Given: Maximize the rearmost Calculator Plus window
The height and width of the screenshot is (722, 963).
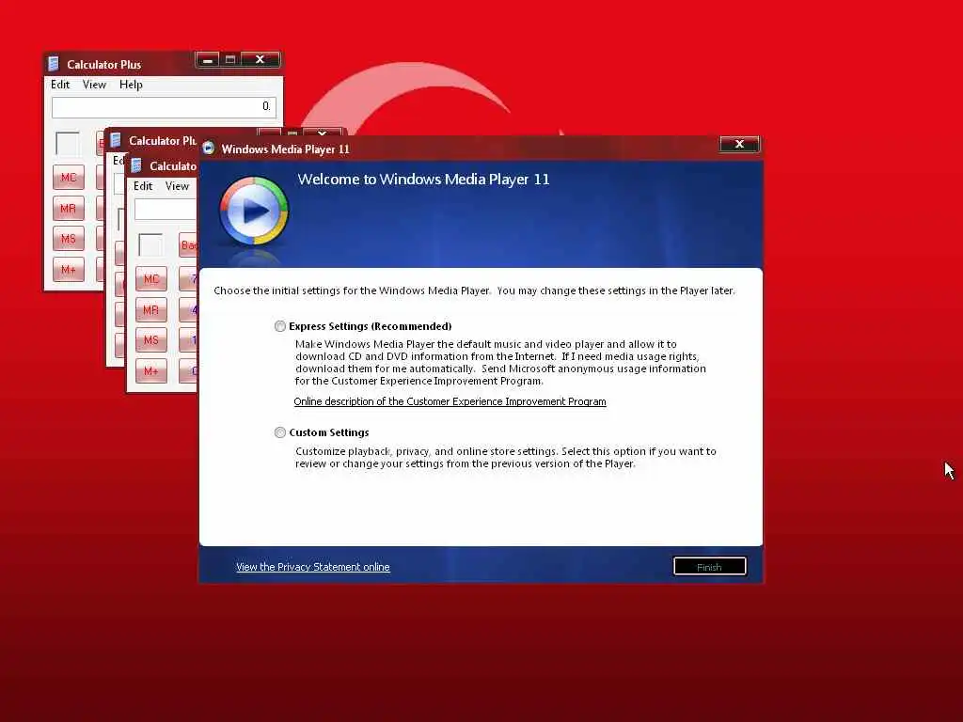Looking at the screenshot, I should coord(230,59).
